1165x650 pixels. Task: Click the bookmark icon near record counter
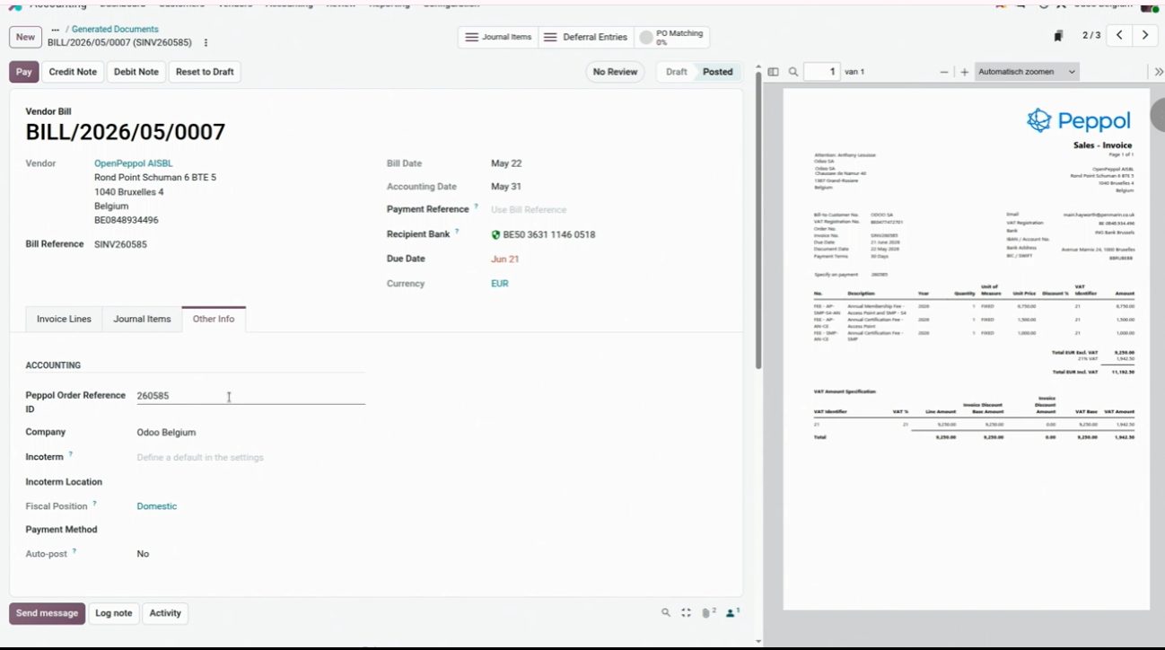tap(1059, 37)
